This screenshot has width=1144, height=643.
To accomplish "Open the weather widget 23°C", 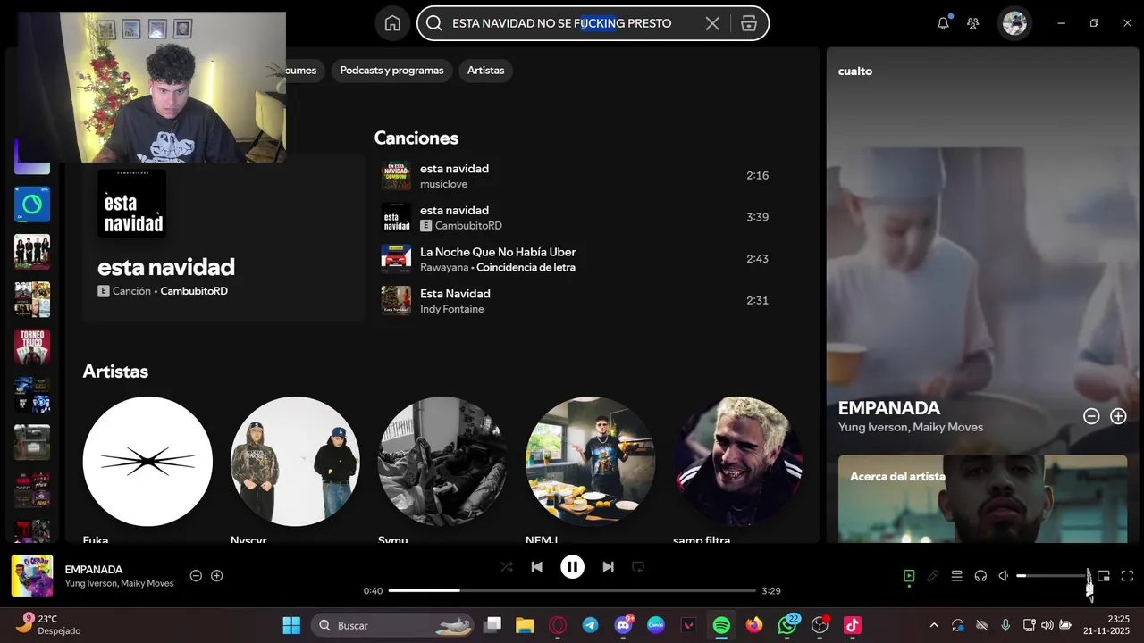I will click(48, 624).
